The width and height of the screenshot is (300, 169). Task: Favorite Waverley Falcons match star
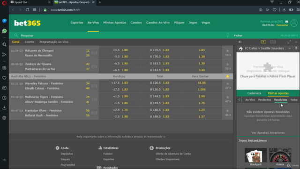click(x=227, y=84)
